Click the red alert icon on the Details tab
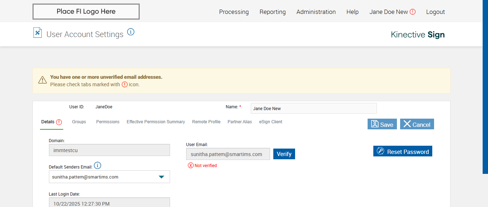 [x=59, y=122]
